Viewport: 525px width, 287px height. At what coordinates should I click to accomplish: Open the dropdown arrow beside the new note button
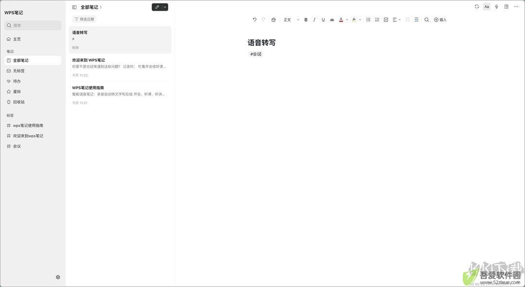click(x=165, y=7)
